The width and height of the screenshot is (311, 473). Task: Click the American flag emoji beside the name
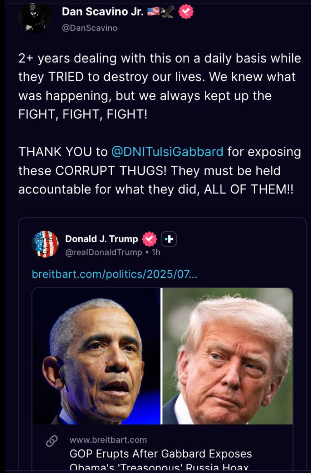(x=153, y=12)
